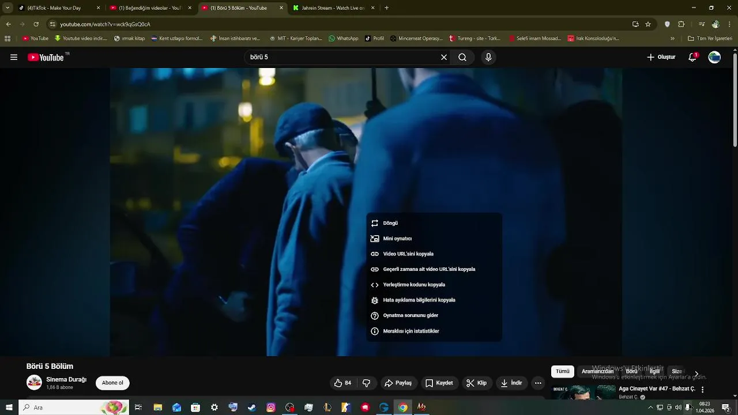
Task: Choose Video URL'sini kopyala
Action: coord(434,254)
